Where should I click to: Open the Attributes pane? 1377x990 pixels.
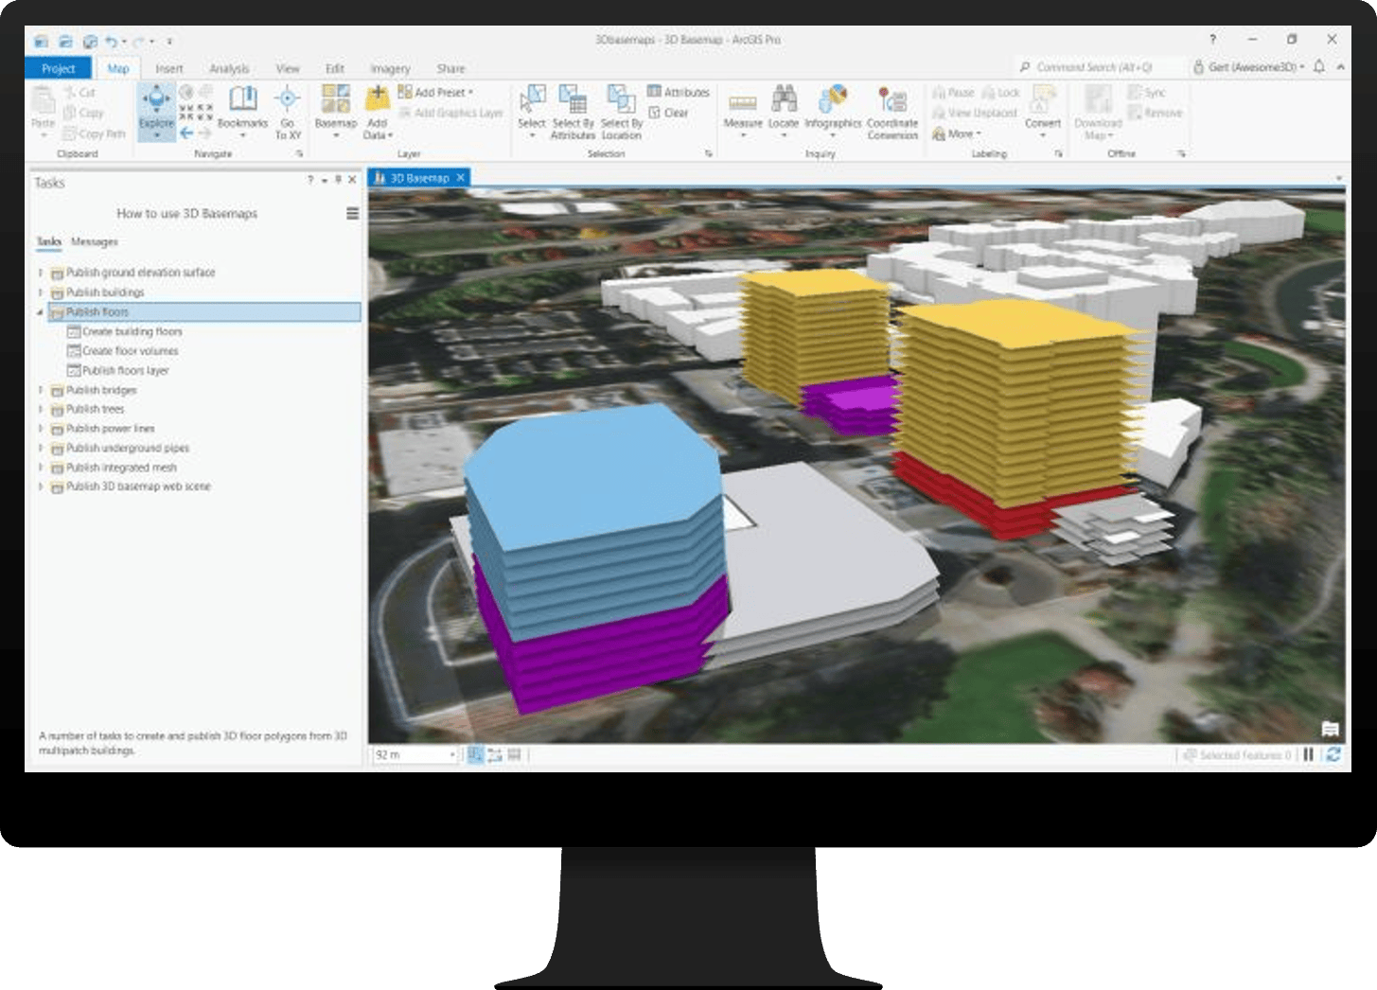(x=678, y=92)
